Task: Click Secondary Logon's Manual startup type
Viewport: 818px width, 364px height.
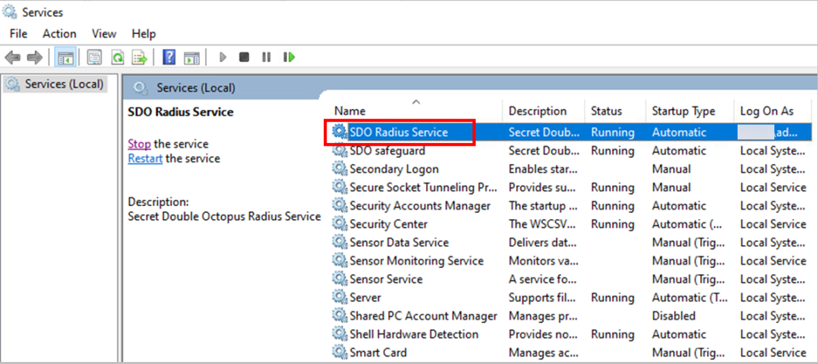Action: pos(671,169)
